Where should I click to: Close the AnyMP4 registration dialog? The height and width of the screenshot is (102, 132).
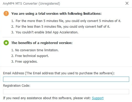(x=127, y=3)
